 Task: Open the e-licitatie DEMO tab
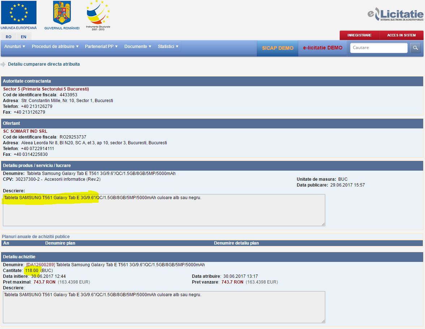coord(322,48)
